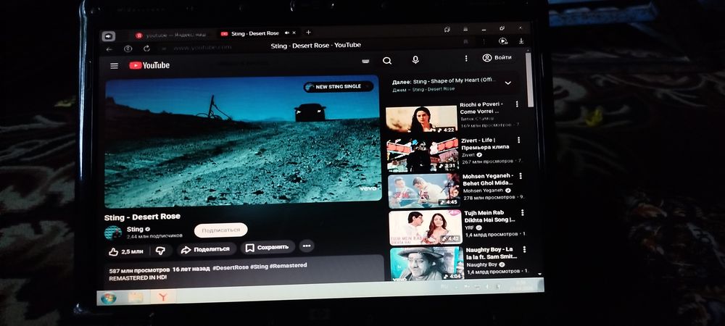Image resolution: width=725 pixels, height=326 pixels.
Task: Click '587 млн просмотров' description text
Action: 140,270
